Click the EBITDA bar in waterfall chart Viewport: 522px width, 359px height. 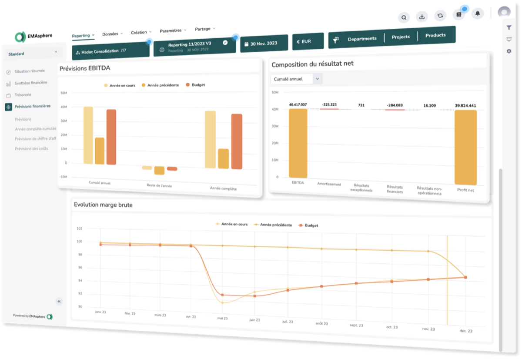point(298,143)
